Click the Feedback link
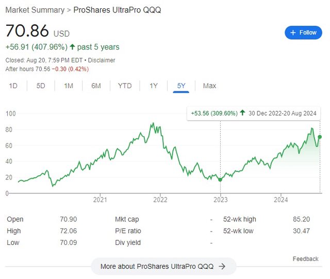 pos(305,259)
